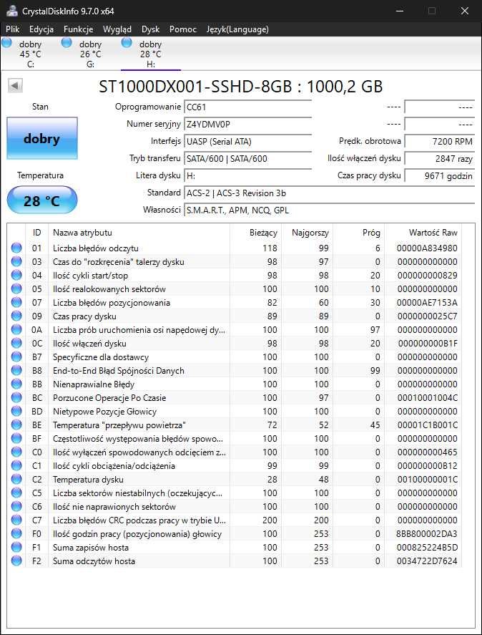Click status orb for attribute 09

click(x=16, y=316)
